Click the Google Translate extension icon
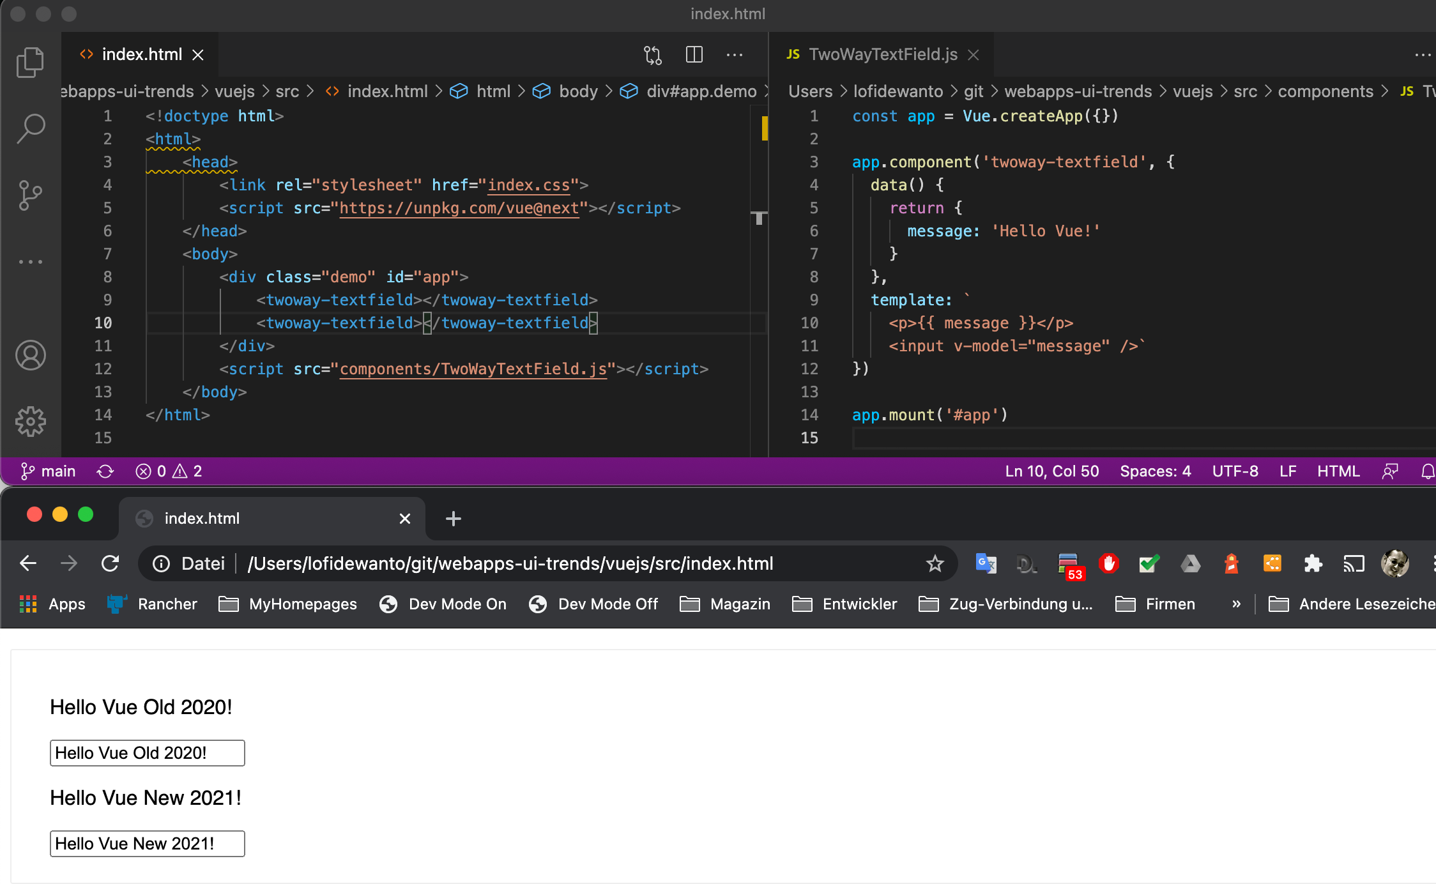Screen dimensions: 1436x884 point(985,563)
